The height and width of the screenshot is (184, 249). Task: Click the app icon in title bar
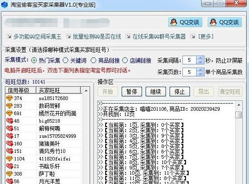point(4,4)
